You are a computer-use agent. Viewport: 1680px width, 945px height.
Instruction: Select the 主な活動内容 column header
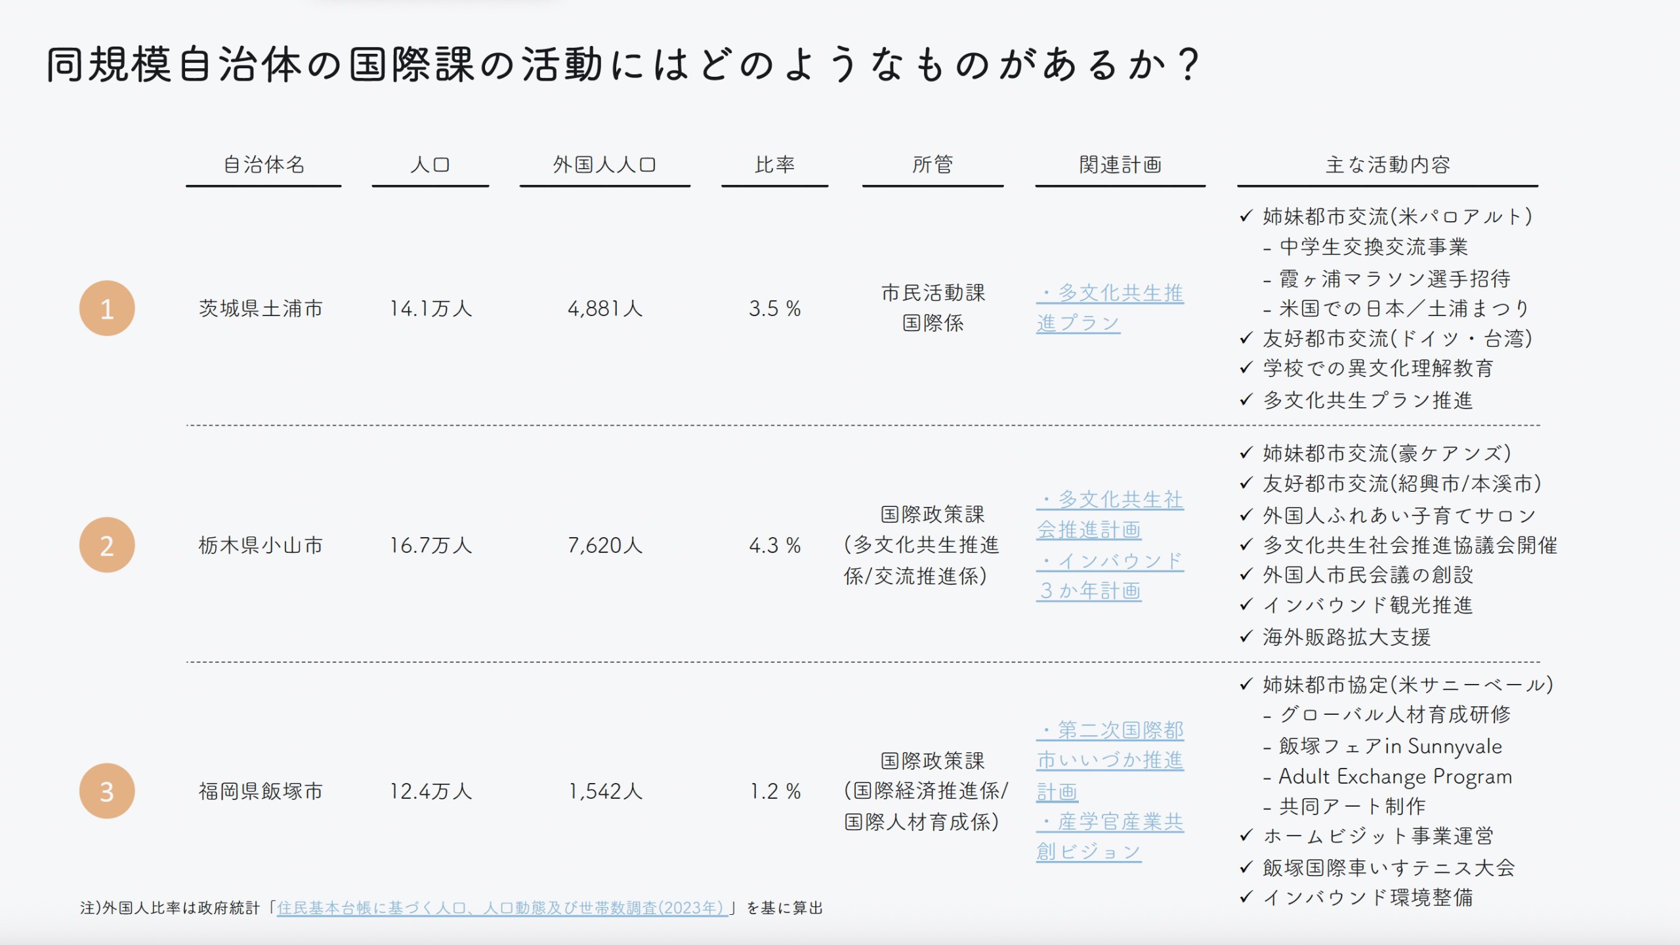tap(1387, 164)
